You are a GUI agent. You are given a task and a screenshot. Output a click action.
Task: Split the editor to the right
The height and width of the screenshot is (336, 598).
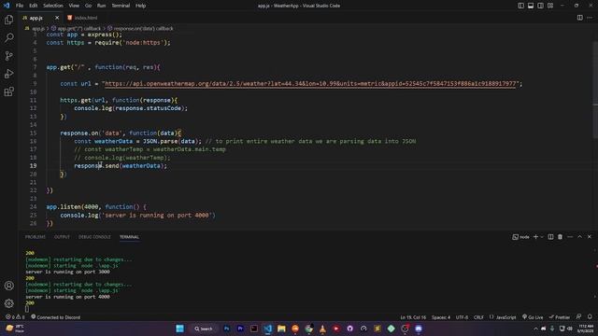pos(579,18)
